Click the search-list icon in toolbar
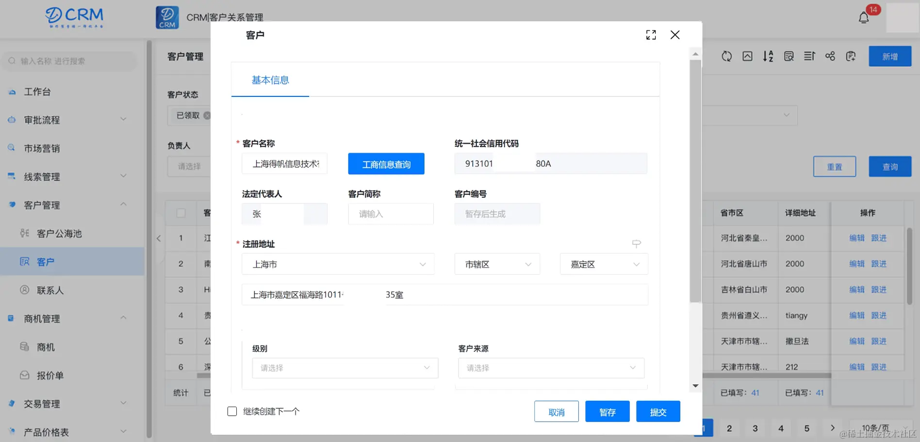This screenshot has width=920, height=442. coord(789,56)
